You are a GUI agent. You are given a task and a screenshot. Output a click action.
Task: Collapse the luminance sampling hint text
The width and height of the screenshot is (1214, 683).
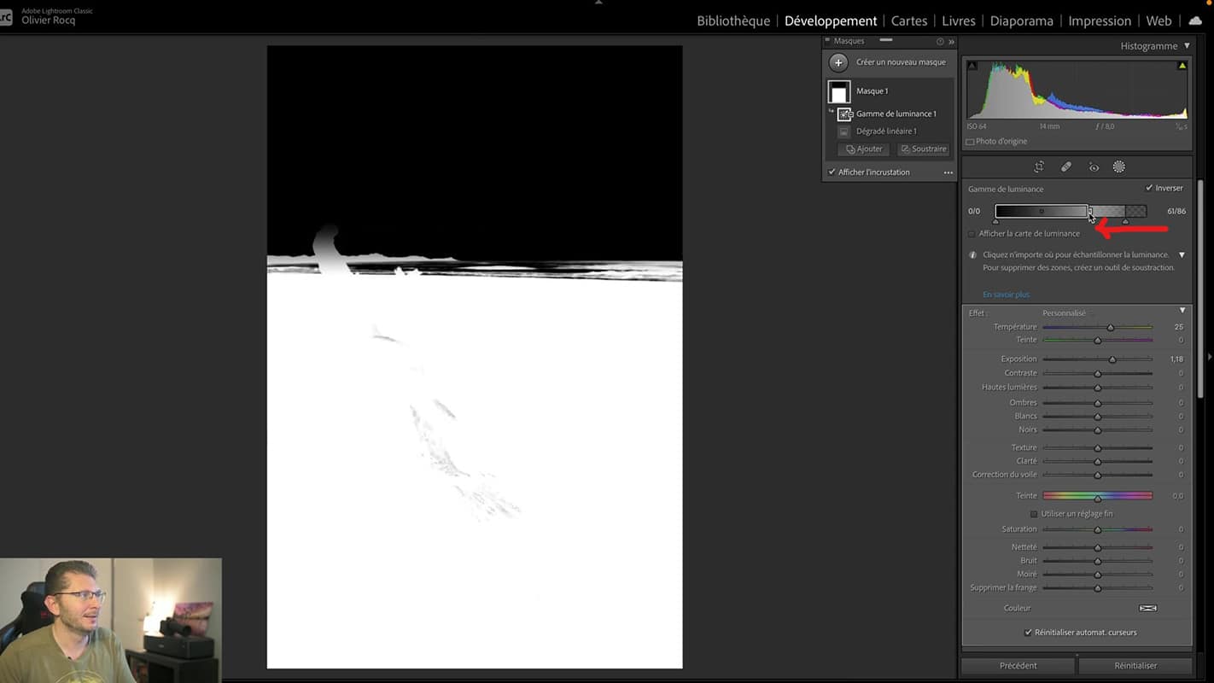[1182, 255]
